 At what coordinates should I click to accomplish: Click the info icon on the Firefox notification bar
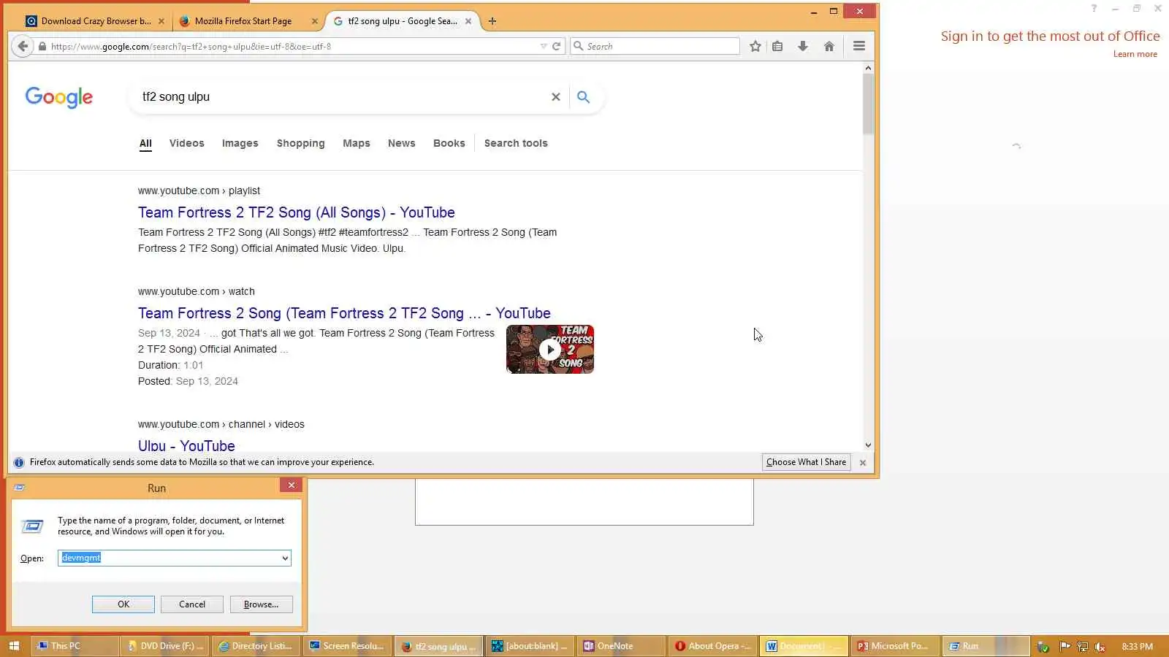point(19,462)
